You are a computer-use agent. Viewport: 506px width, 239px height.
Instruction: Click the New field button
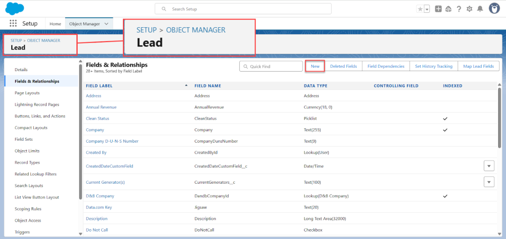click(x=315, y=66)
